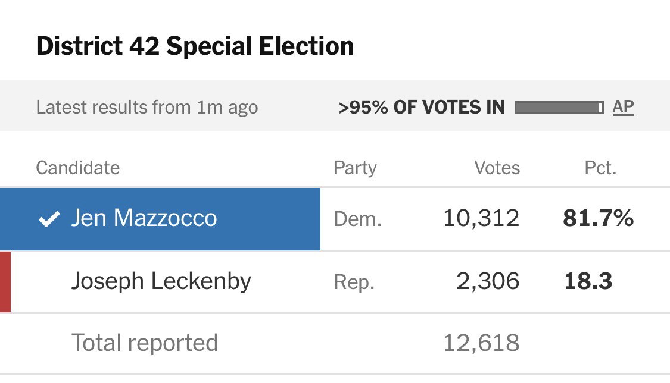The width and height of the screenshot is (670, 383).
Task: Click the Dem. party label
Action: pyautogui.click(x=357, y=219)
